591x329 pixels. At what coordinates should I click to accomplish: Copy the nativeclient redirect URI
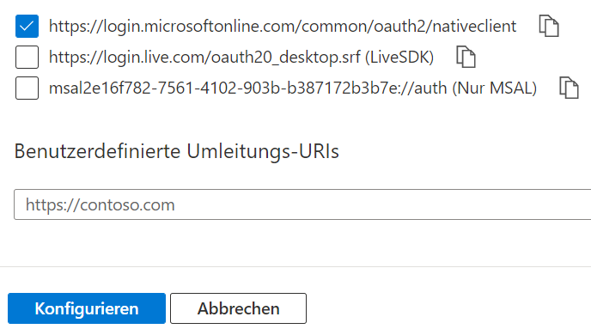point(549,26)
